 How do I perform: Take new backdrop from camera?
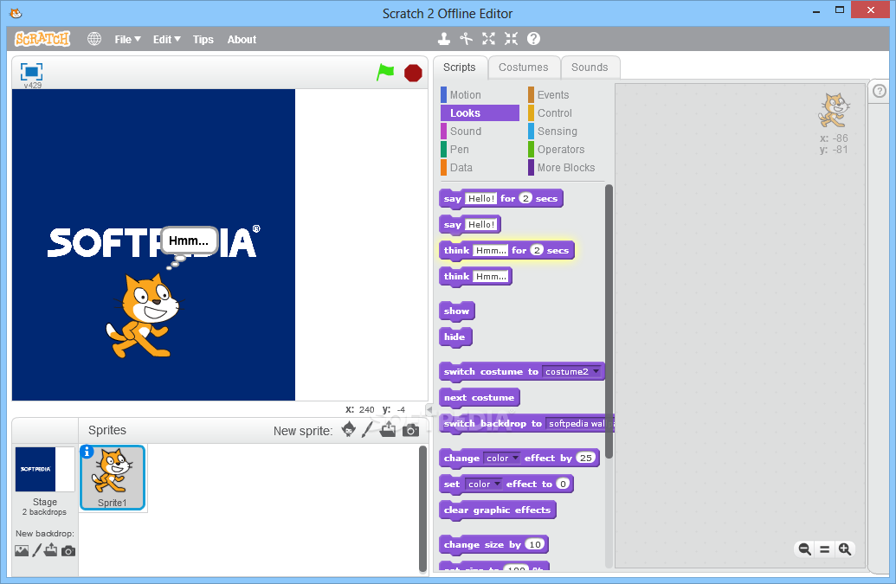tap(68, 551)
